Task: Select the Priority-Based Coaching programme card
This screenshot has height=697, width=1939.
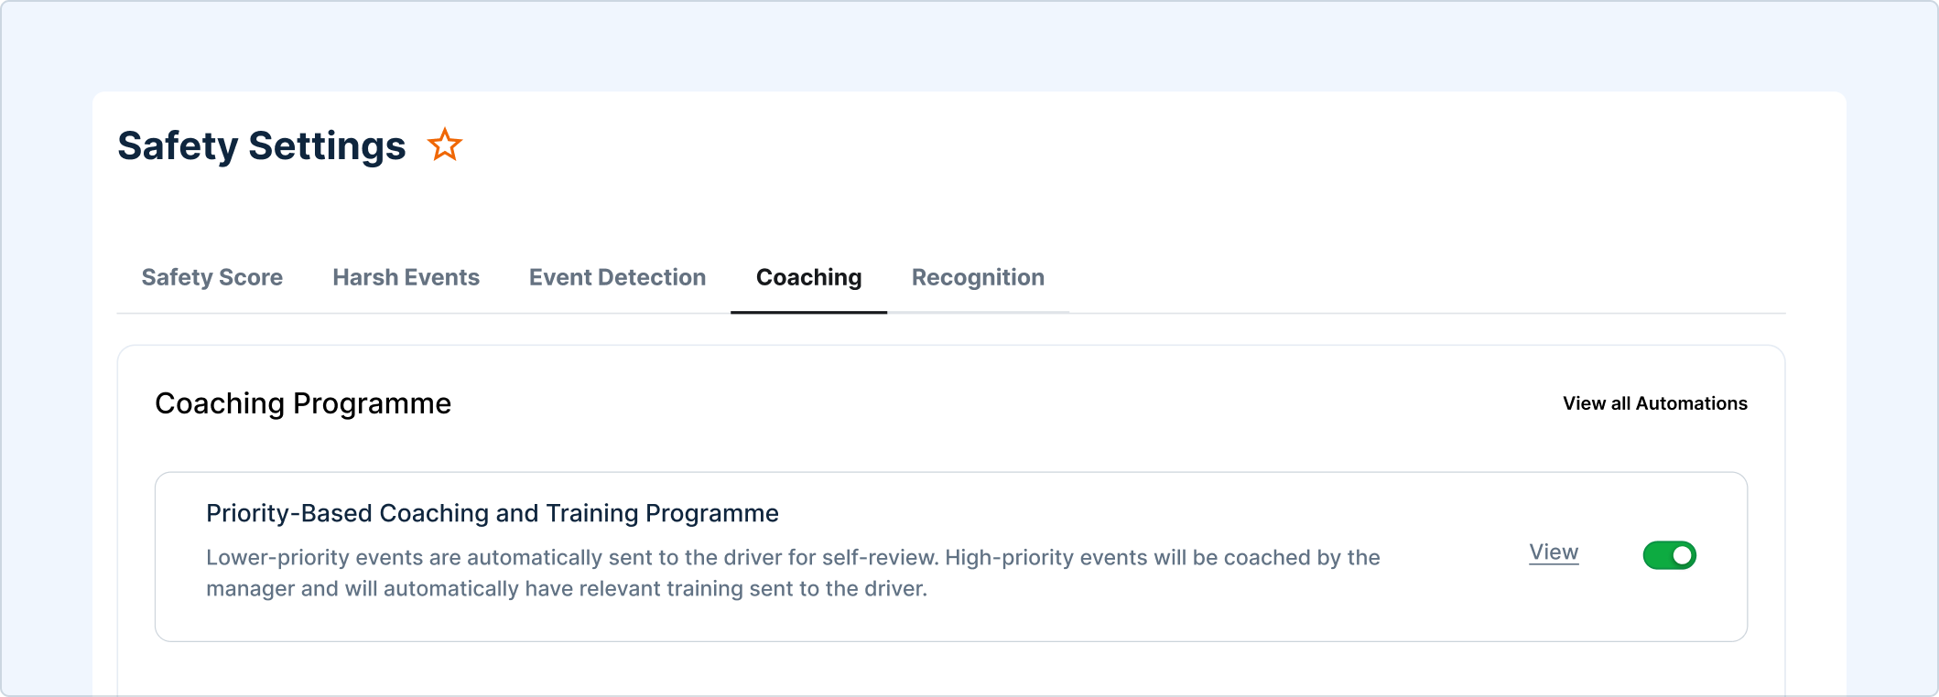Action: [952, 553]
